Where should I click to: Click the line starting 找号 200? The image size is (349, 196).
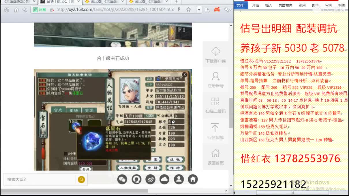tap(291, 87)
